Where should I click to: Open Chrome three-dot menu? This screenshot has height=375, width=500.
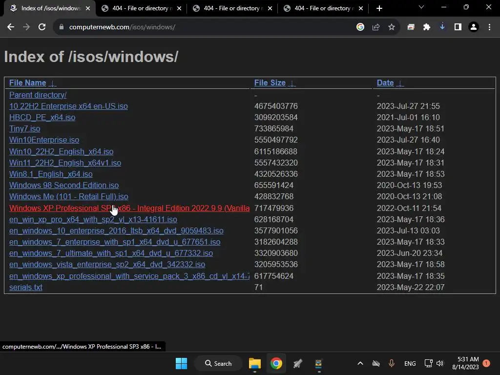coord(489,27)
